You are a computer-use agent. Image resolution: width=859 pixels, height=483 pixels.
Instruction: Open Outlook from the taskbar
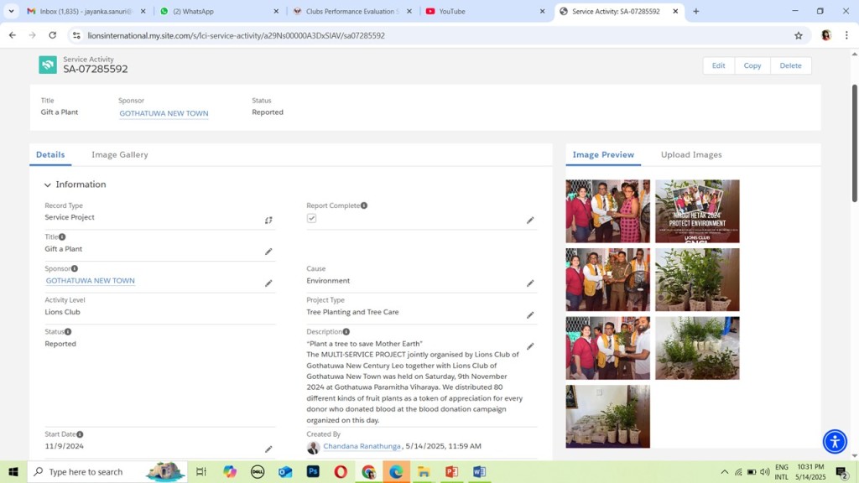coord(285,471)
